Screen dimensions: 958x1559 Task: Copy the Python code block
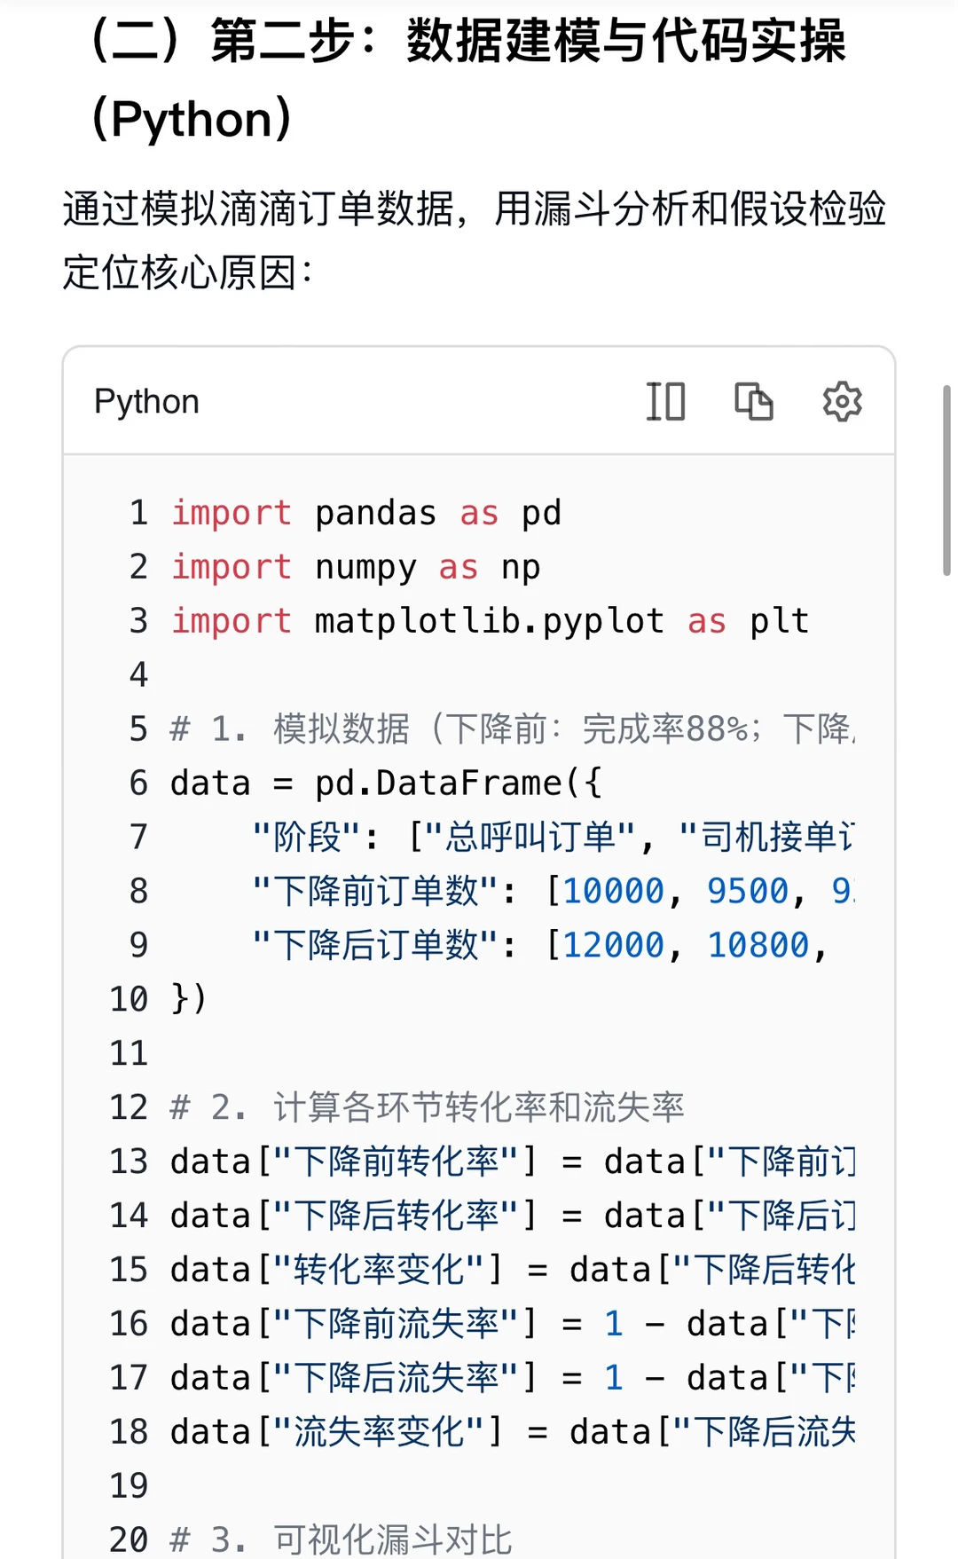point(754,401)
